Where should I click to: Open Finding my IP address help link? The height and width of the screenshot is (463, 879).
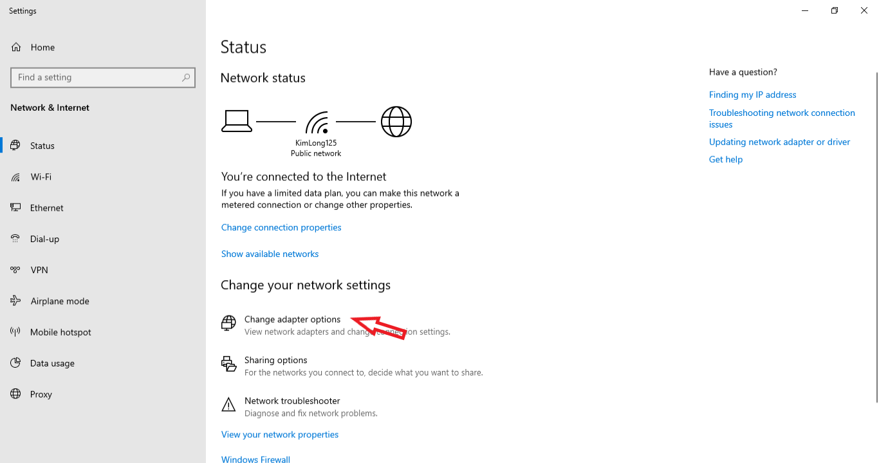tap(753, 95)
